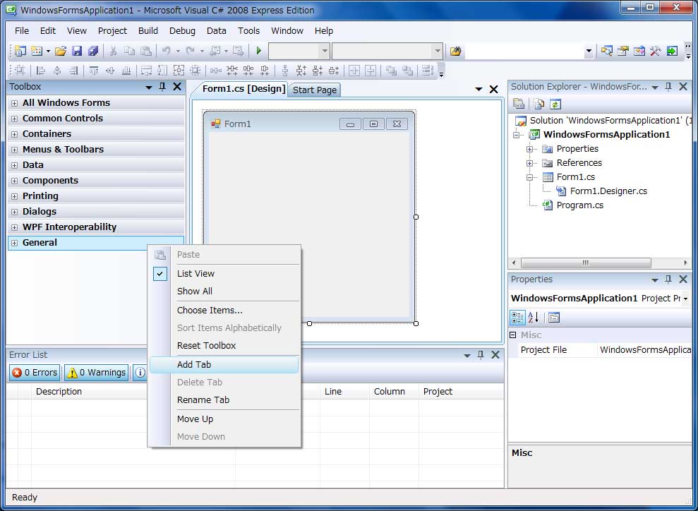
Task: Select the General toolbox group
Action: [96, 243]
